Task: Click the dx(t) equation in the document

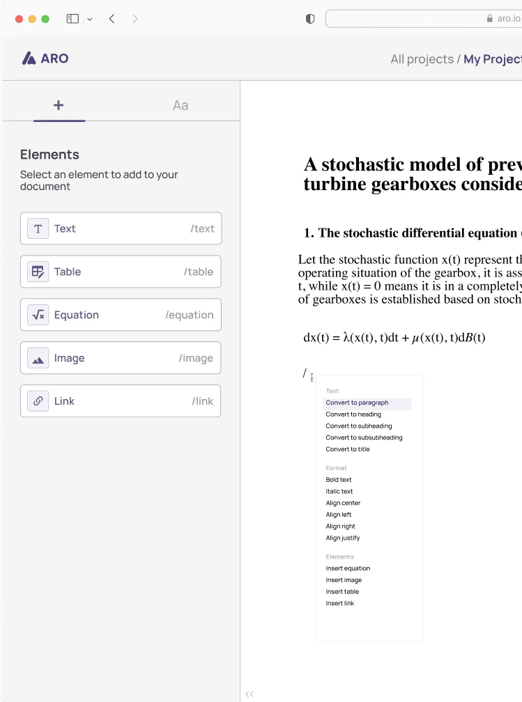Action: pyautogui.click(x=394, y=338)
